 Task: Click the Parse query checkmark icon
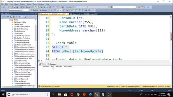coord(52,10)
